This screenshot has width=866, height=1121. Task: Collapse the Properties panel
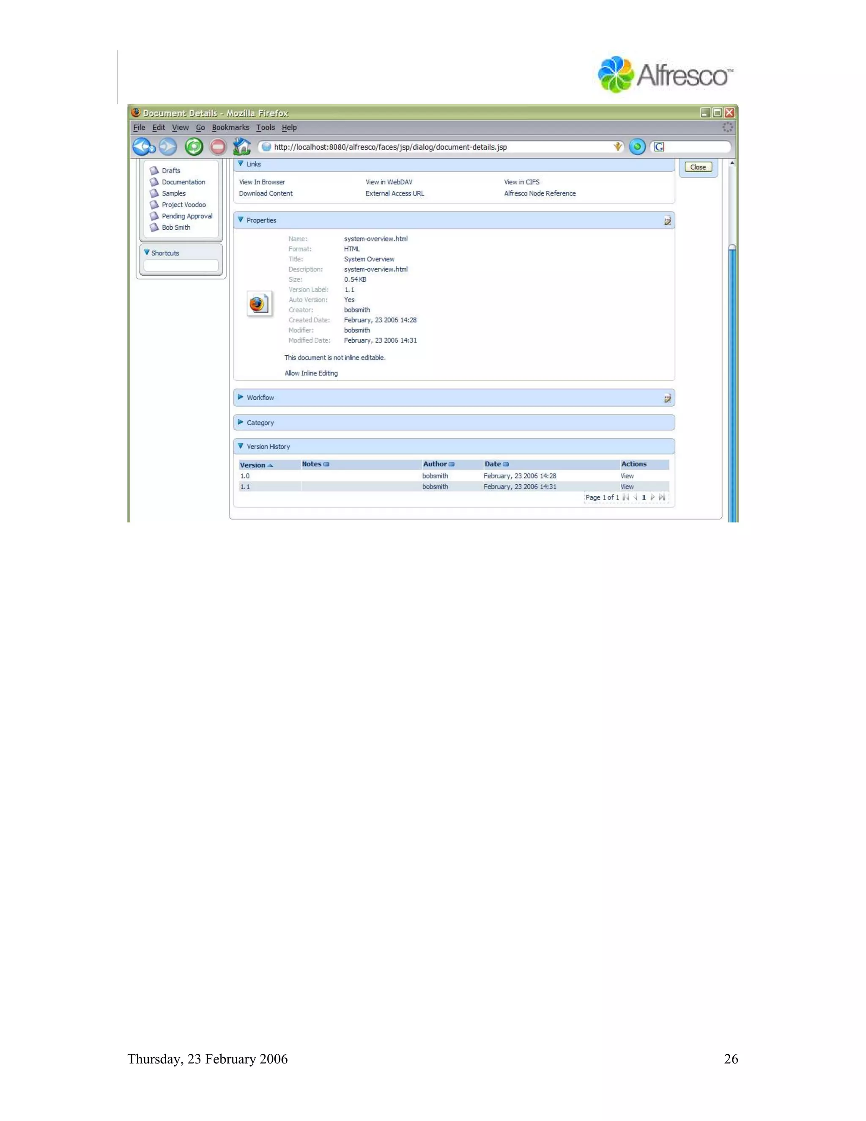241,220
